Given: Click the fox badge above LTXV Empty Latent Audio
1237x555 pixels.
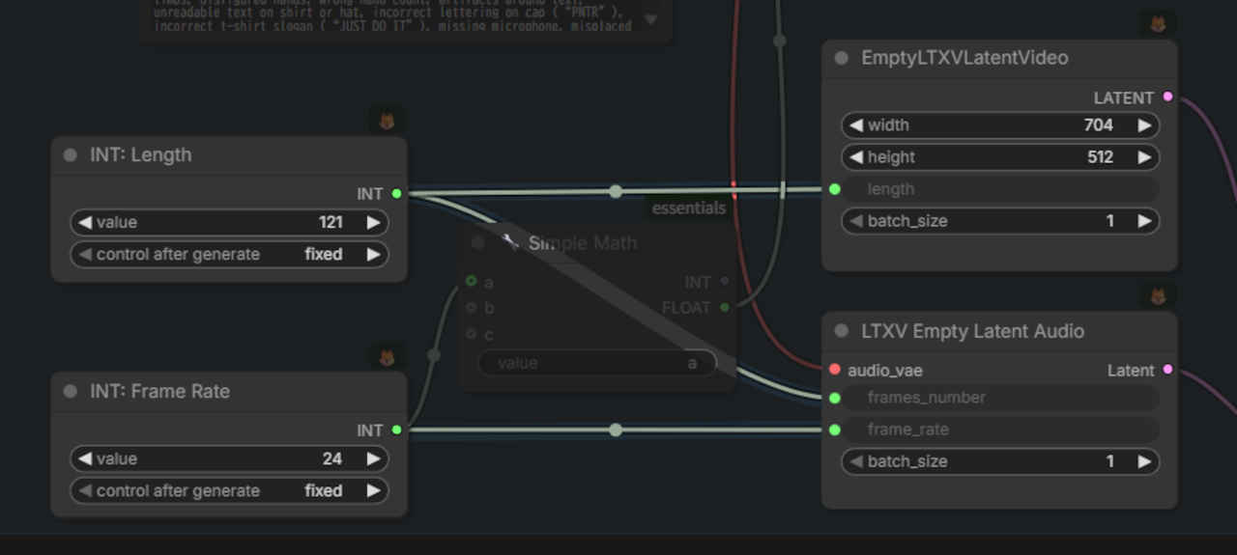Looking at the screenshot, I should 1158,296.
